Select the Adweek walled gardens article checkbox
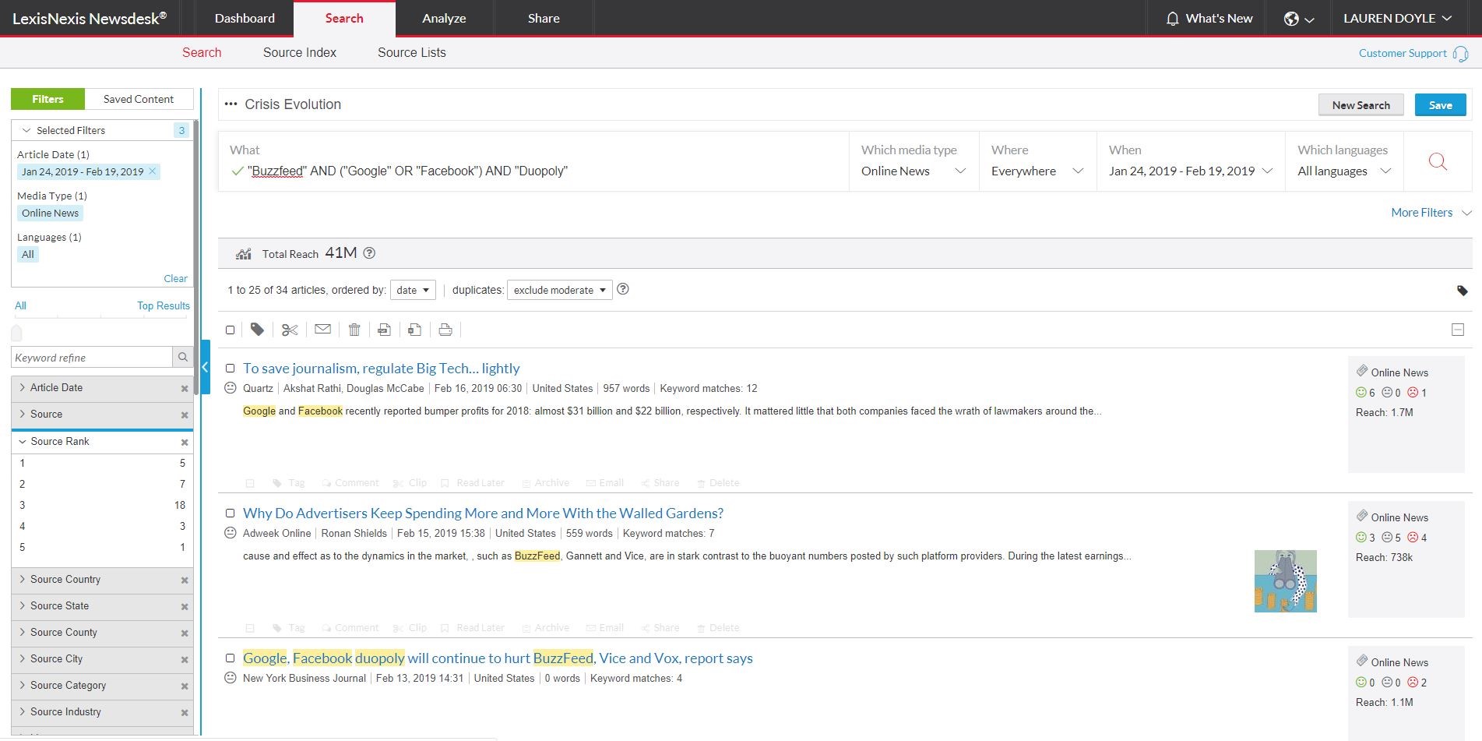The height and width of the screenshot is (741, 1482). coord(231,513)
